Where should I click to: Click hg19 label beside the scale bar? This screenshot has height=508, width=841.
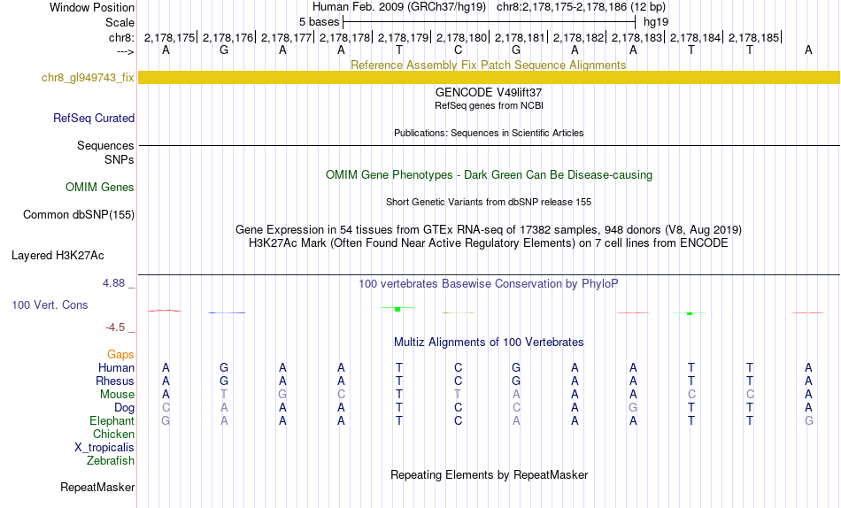click(656, 22)
